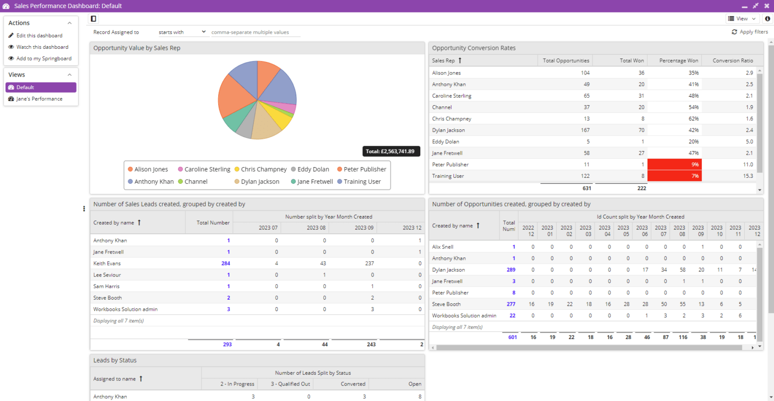Open Keith Evans' 284 sales leads link
This screenshot has width=774, height=401.
pyautogui.click(x=225, y=263)
